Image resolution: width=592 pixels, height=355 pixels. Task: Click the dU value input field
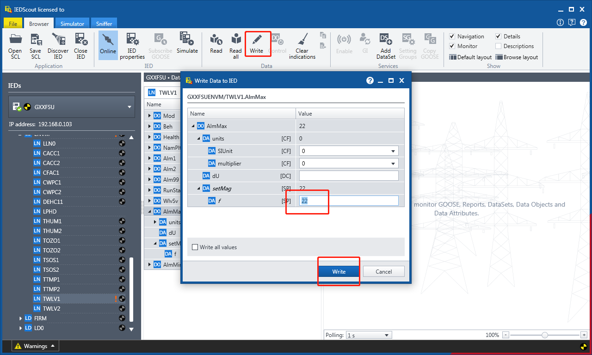click(x=348, y=176)
